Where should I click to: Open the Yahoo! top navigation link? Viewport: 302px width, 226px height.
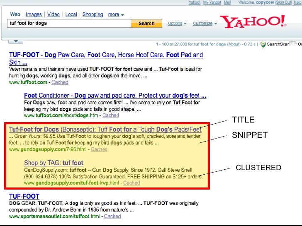(194, 2)
